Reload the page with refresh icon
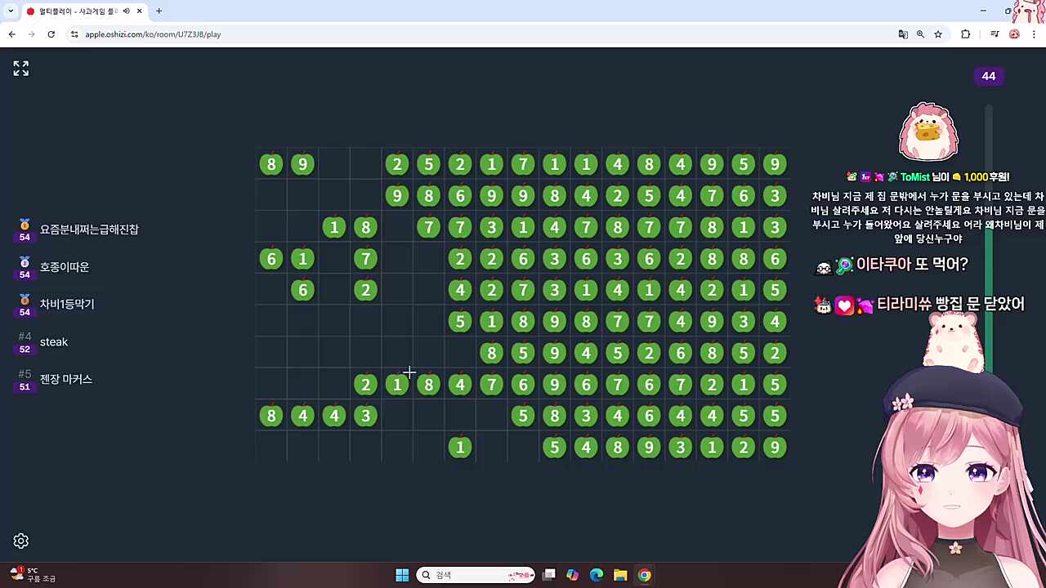The image size is (1046, 588). [x=51, y=34]
